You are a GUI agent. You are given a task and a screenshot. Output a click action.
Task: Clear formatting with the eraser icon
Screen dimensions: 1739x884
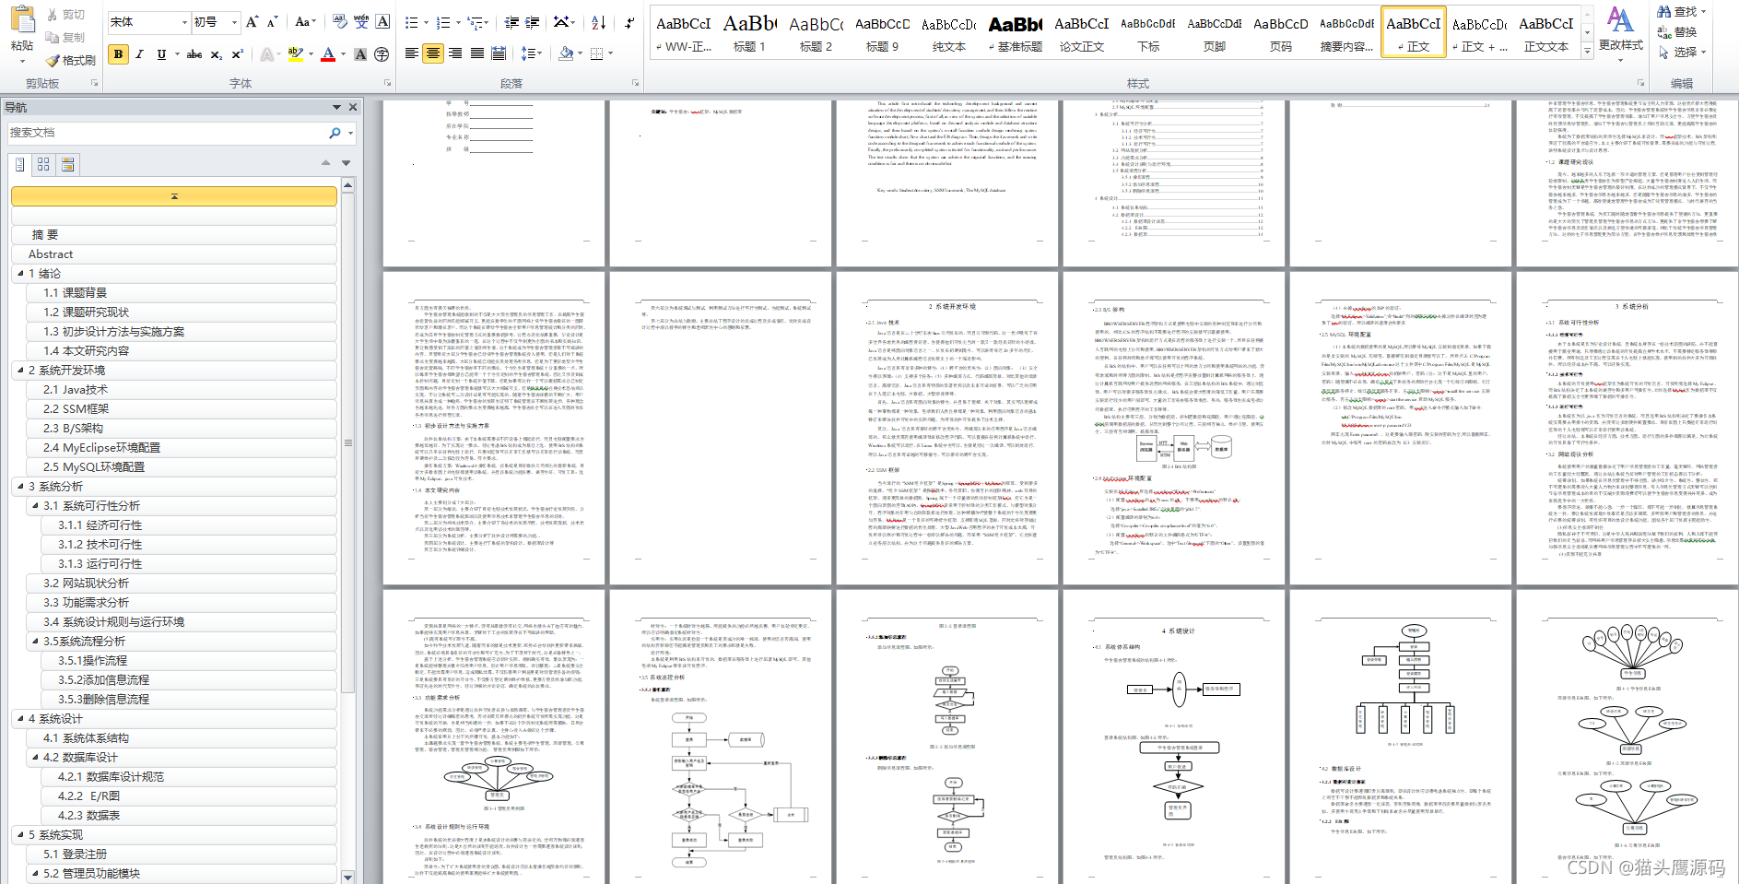coord(340,21)
